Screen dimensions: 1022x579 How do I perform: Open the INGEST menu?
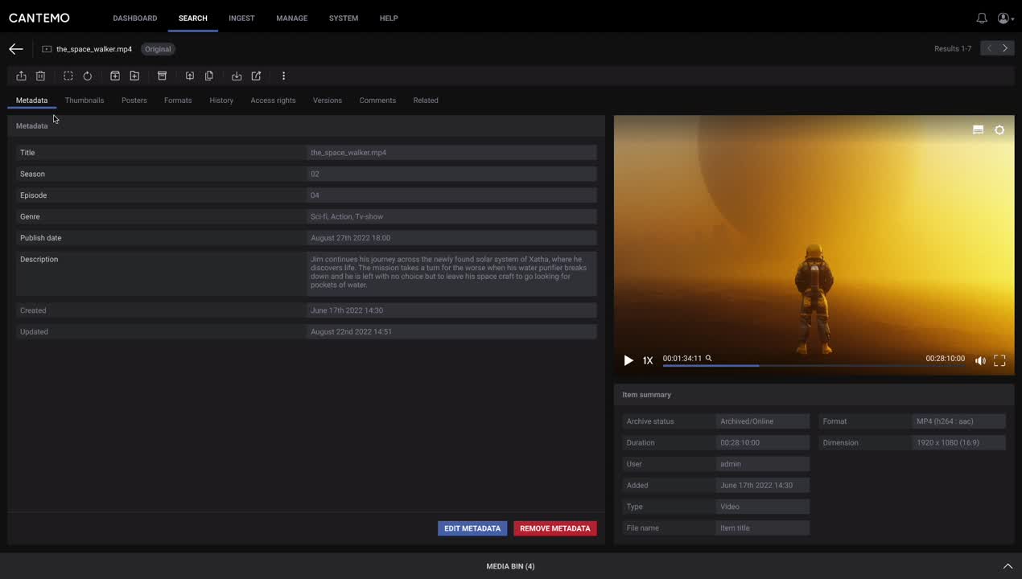pos(241,18)
